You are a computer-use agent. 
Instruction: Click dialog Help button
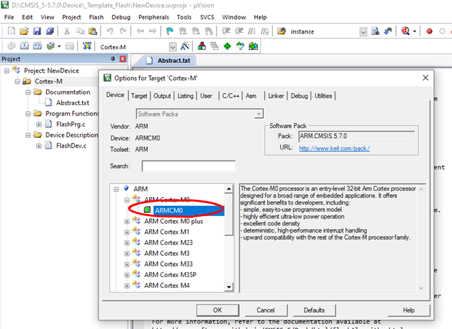(409, 310)
